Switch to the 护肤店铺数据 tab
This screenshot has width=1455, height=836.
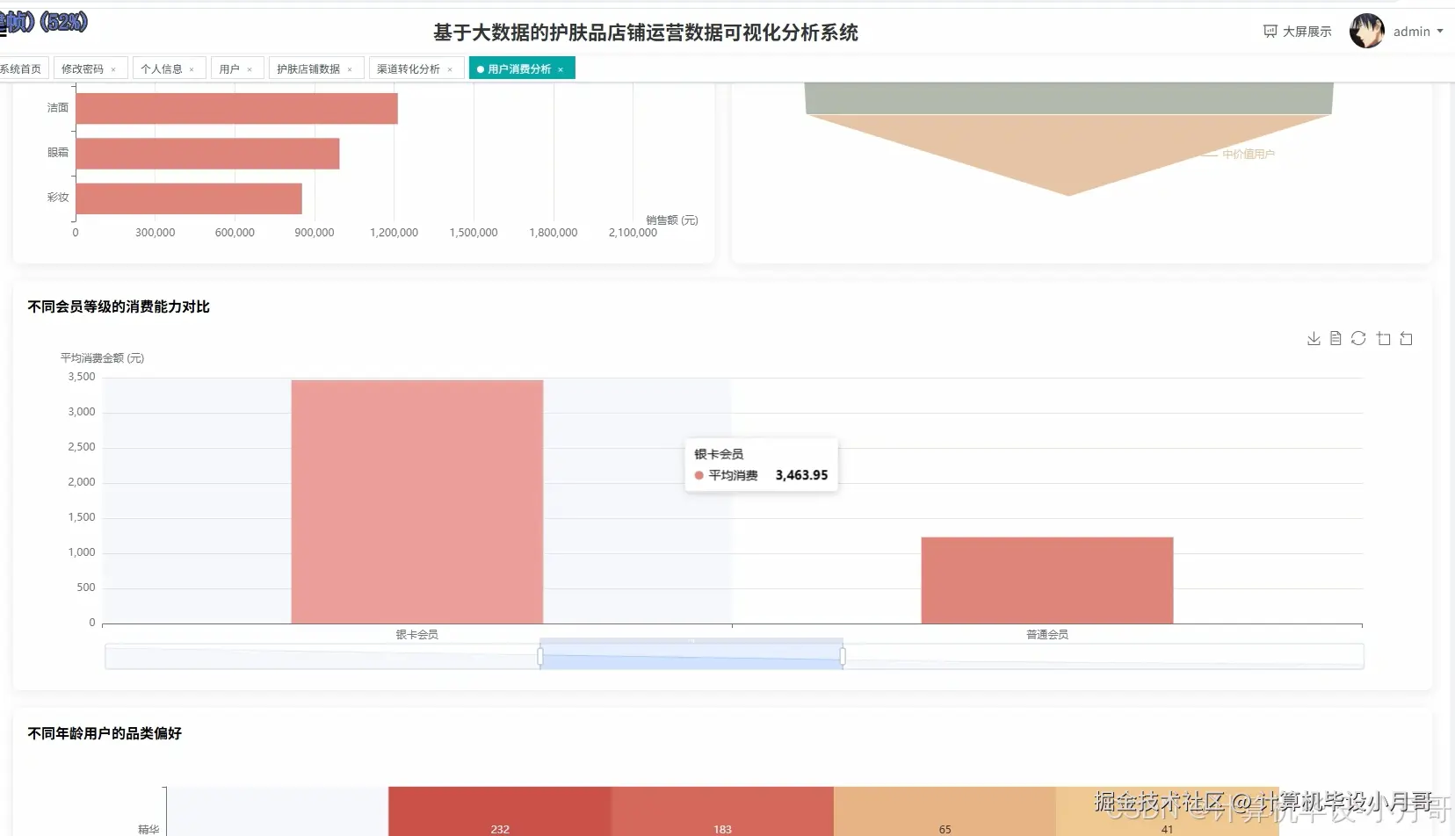pyautogui.click(x=310, y=68)
